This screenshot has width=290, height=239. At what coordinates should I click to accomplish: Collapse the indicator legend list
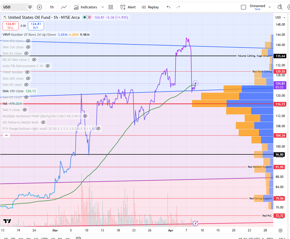6,135
